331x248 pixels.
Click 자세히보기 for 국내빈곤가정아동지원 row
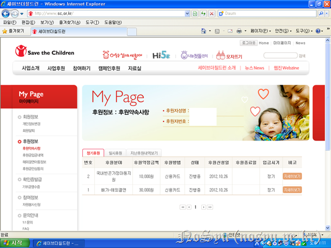292,176
